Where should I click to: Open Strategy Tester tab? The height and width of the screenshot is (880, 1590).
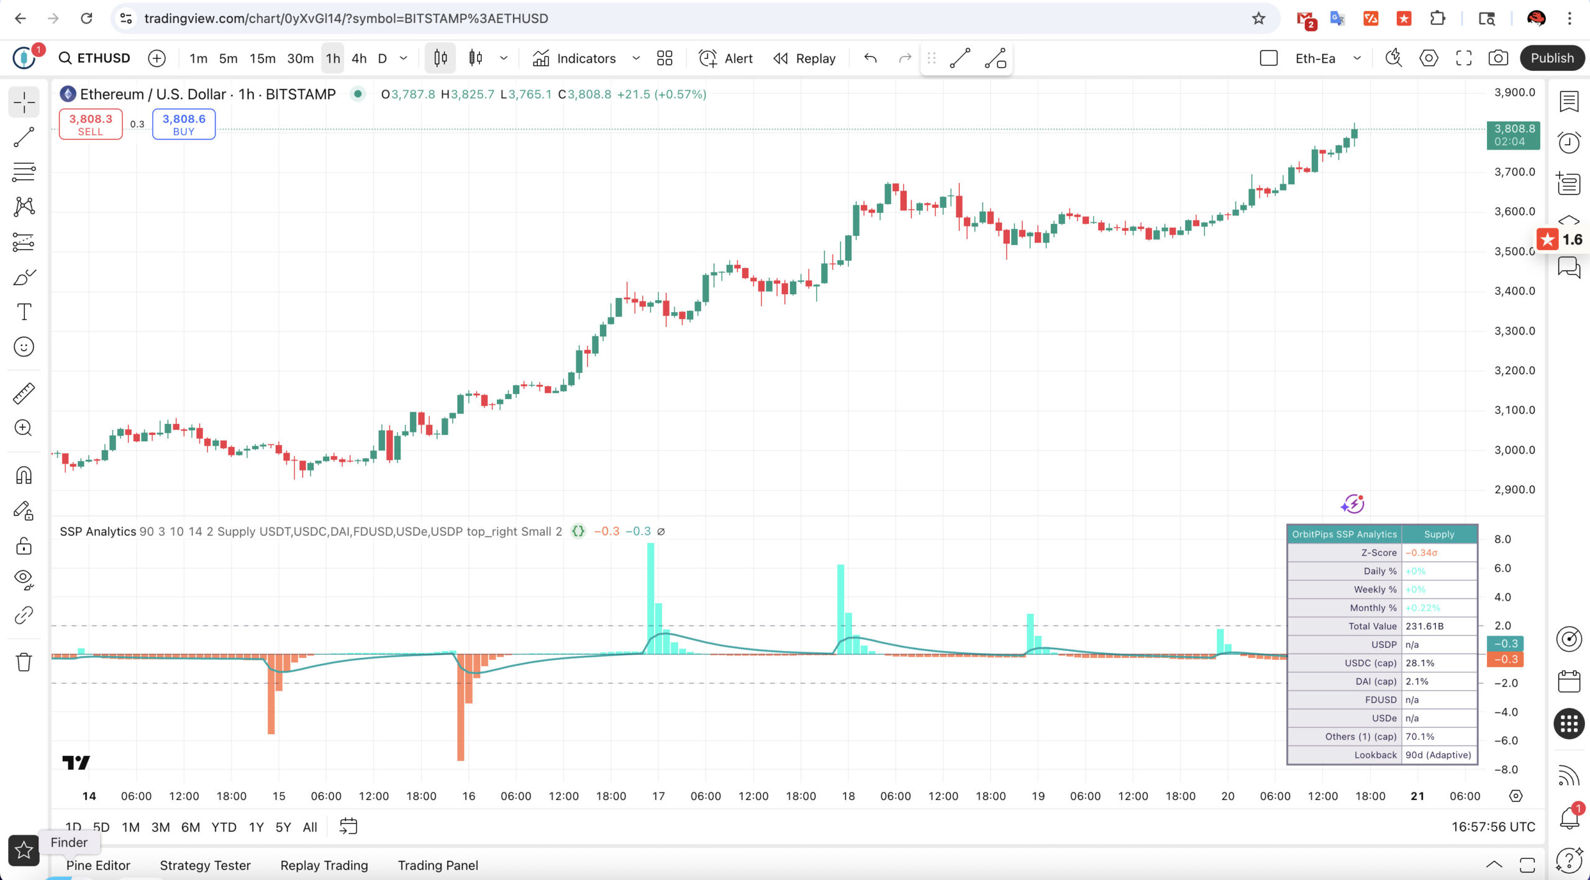click(x=205, y=865)
